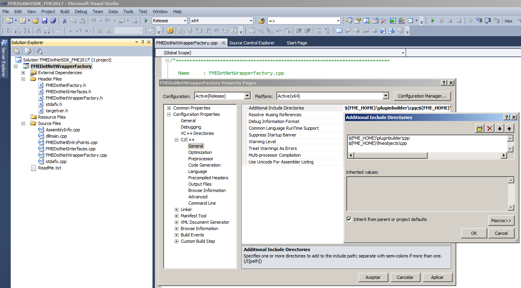Select the Optimization property page

(200, 152)
